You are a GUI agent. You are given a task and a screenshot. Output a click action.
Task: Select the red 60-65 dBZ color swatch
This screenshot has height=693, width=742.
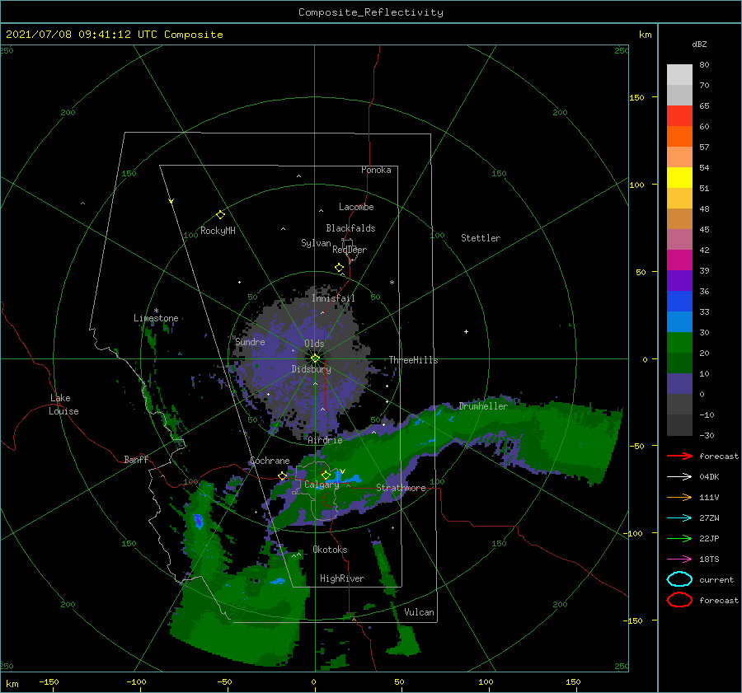679,115
